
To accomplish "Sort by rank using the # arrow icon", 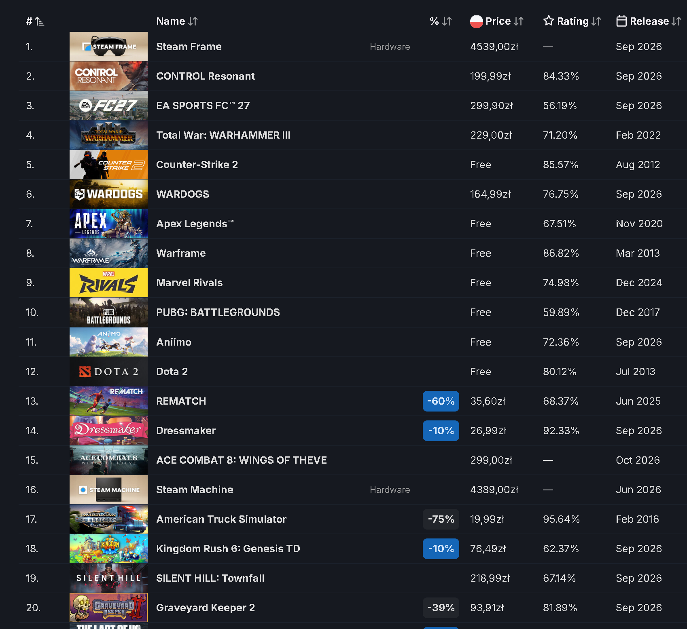I will 40,21.
